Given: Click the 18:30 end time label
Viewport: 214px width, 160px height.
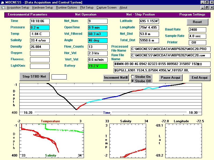Looking at the screenshot, I should [193, 113].
